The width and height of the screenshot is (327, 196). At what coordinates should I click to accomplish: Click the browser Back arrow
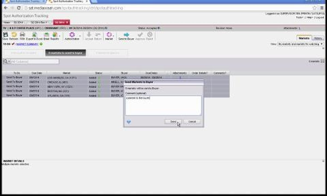point(5,8)
